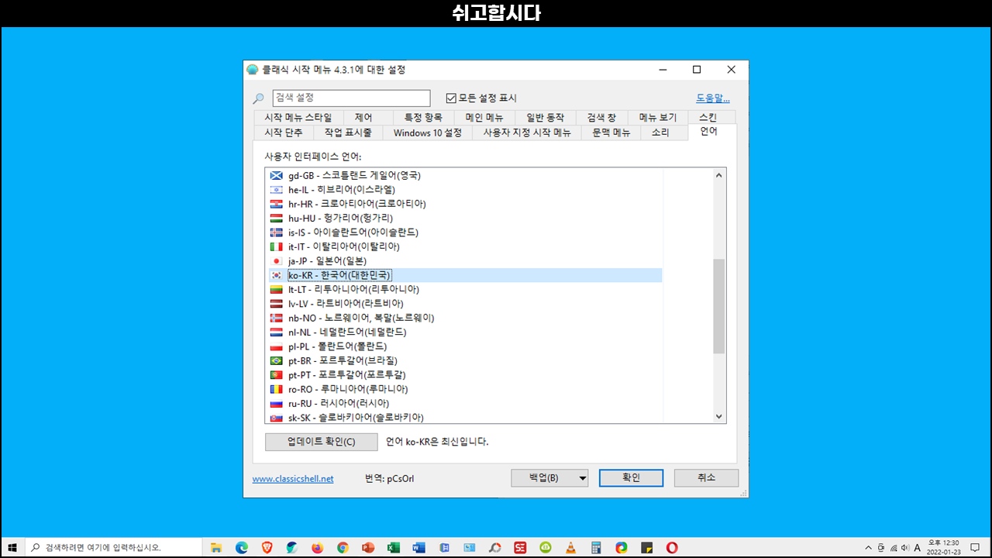Click the South Korea flag icon
Screen dimensions: 992x558
pos(276,275)
